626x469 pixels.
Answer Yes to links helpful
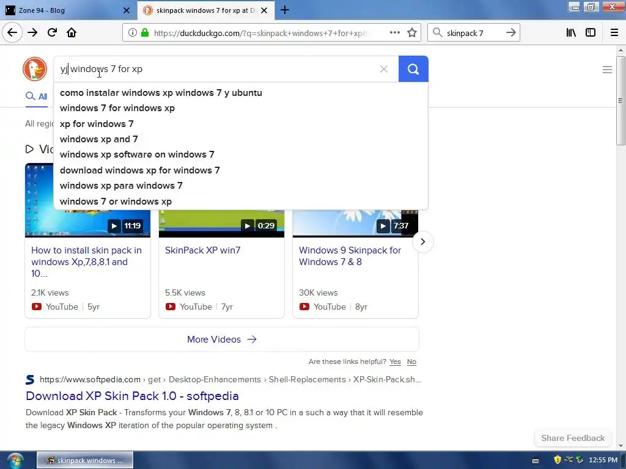(395, 362)
